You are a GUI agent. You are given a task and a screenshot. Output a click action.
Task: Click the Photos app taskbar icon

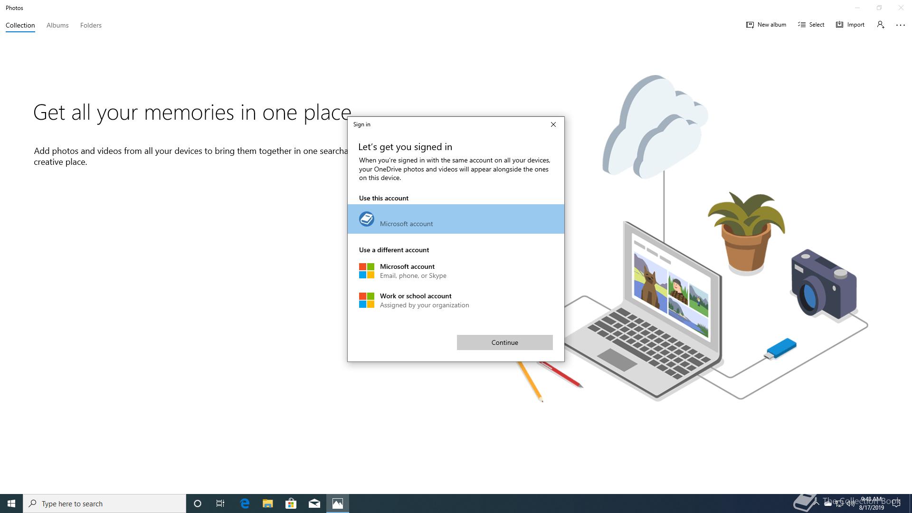[x=338, y=503]
